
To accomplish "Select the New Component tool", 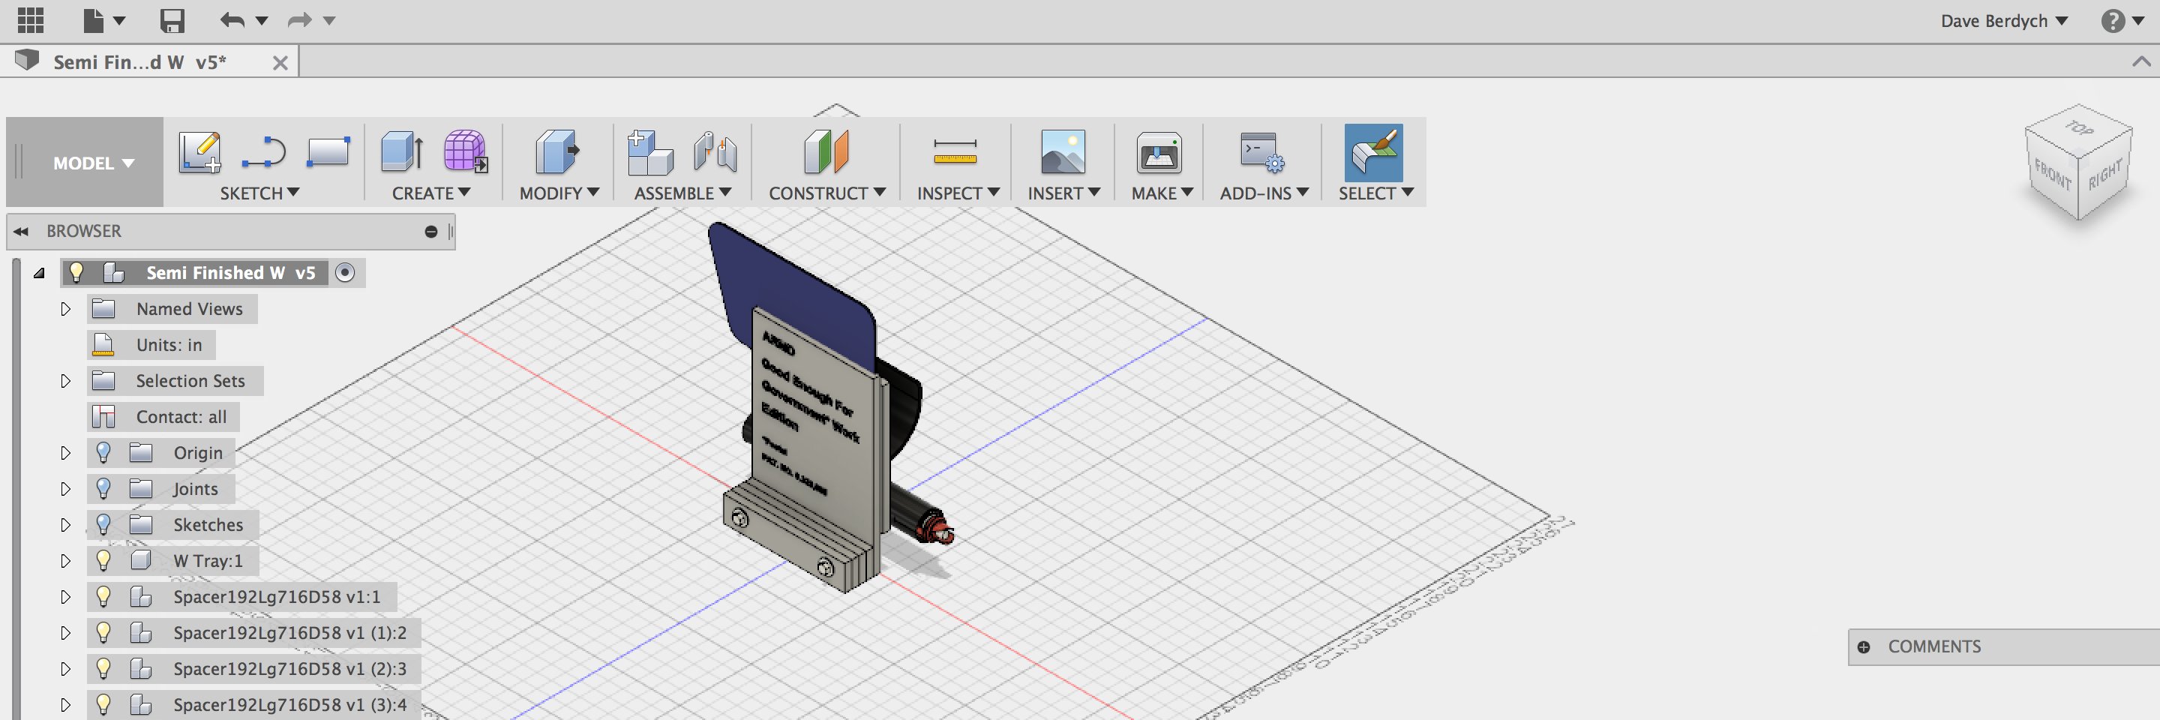I will pos(649,152).
